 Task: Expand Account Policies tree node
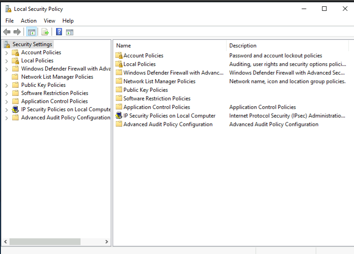coord(7,53)
